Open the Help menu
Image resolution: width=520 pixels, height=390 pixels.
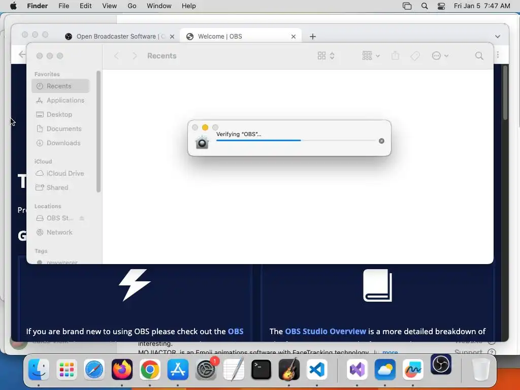pos(189,6)
